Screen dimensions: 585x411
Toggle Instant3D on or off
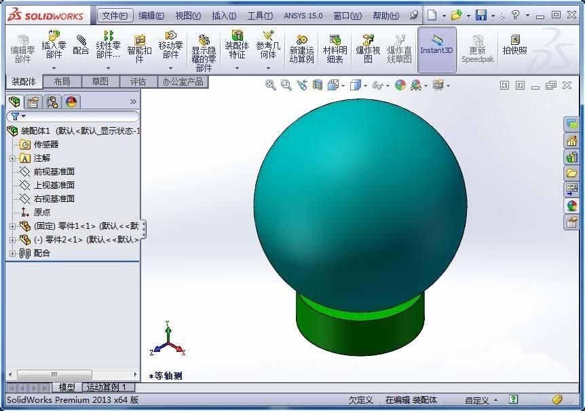[438, 48]
